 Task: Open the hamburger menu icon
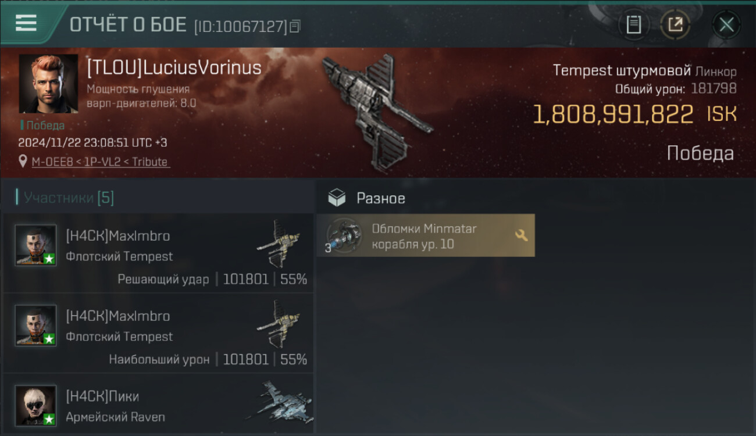click(x=26, y=23)
